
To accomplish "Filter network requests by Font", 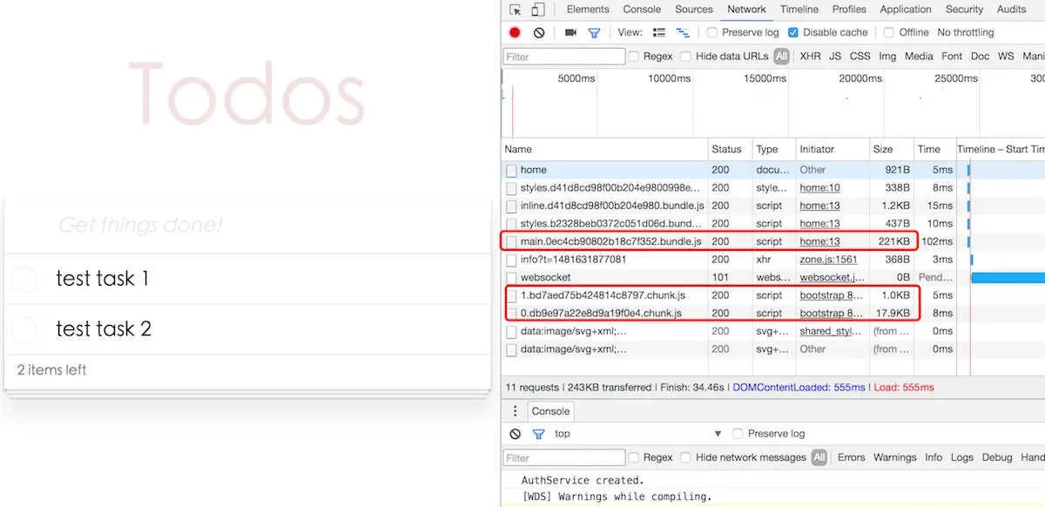I will click(952, 56).
